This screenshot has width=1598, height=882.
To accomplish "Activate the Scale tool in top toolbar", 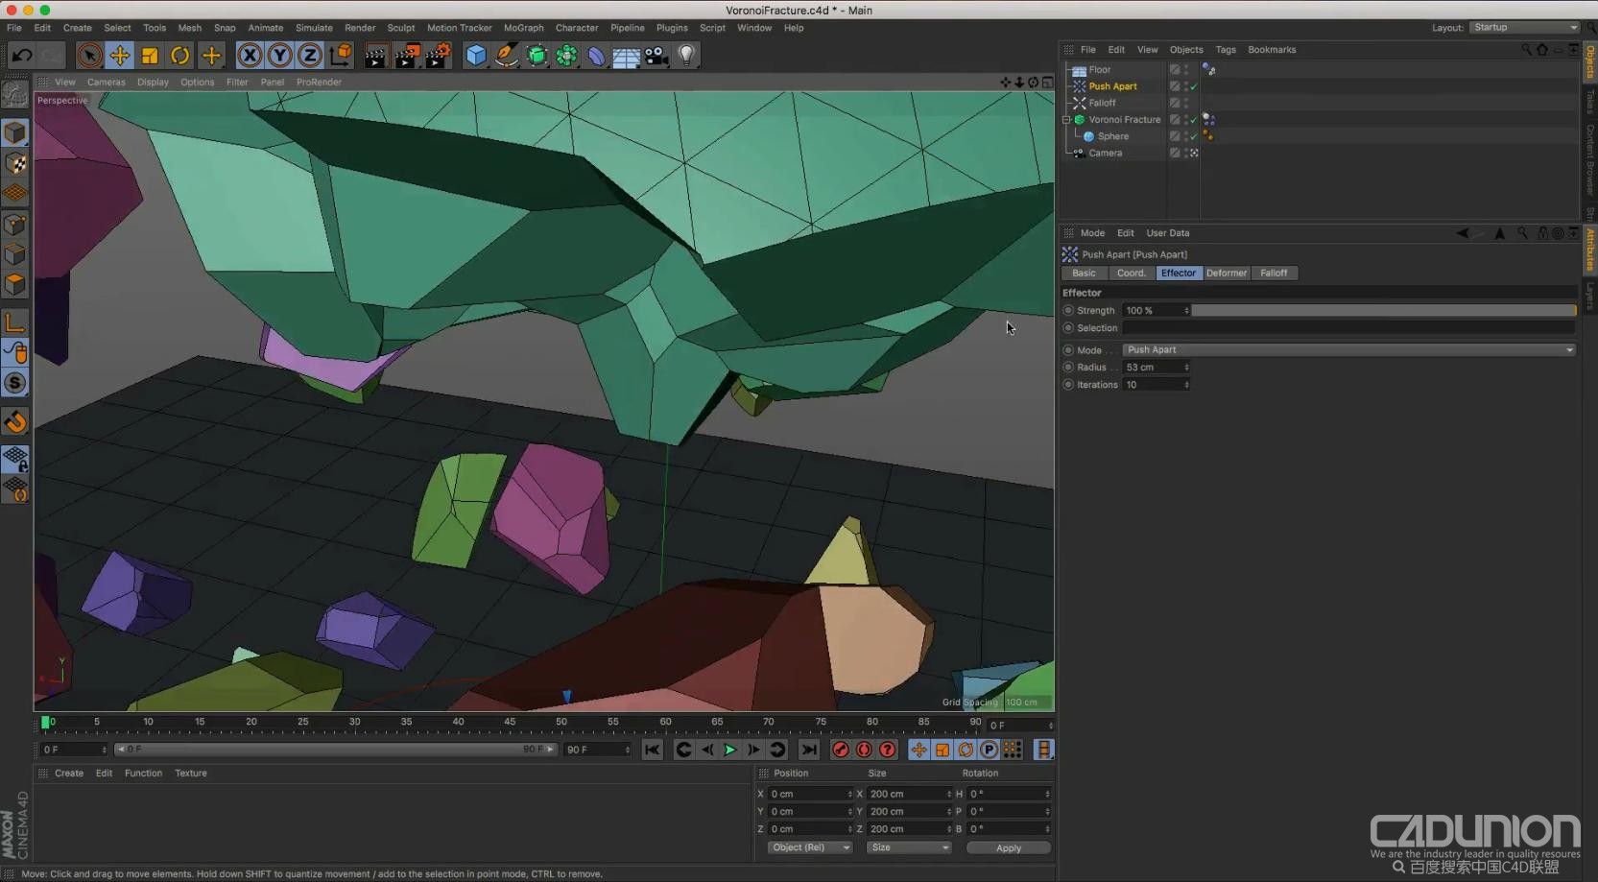I will coord(150,56).
